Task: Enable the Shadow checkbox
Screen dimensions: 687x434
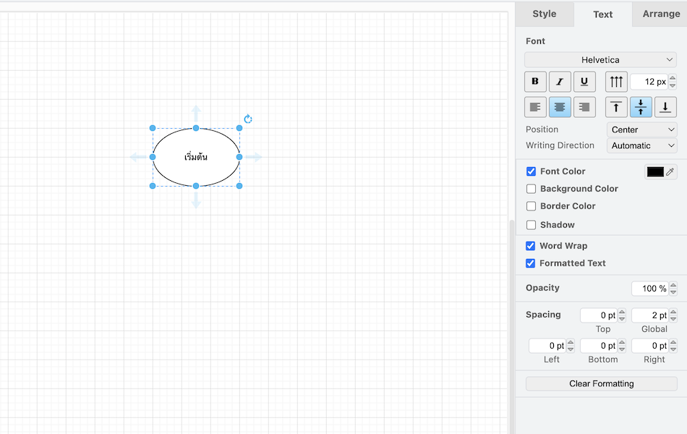Action: [x=531, y=225]
